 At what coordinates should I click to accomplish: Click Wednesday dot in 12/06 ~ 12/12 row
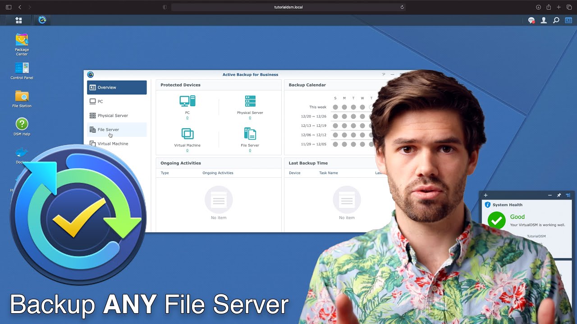point(362,135)
